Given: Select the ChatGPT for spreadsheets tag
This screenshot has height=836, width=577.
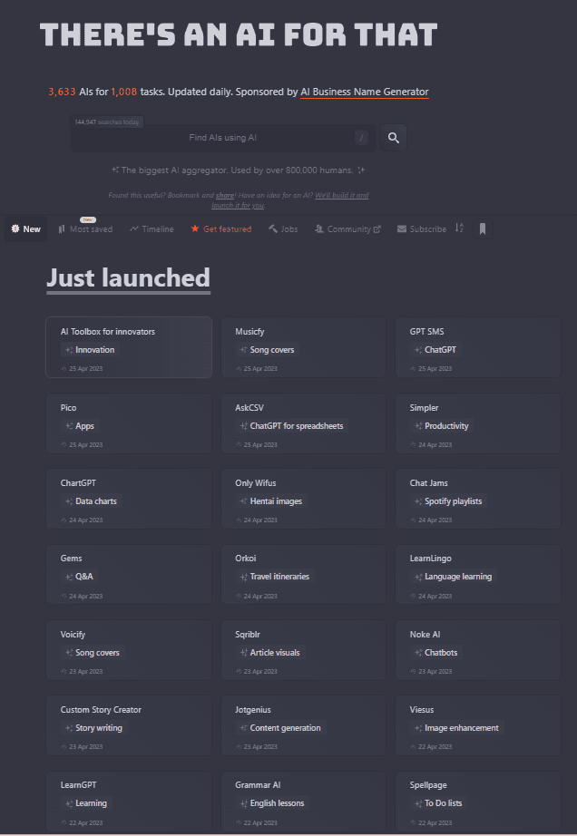Looking at the screenshot, I should coord(296,426).
